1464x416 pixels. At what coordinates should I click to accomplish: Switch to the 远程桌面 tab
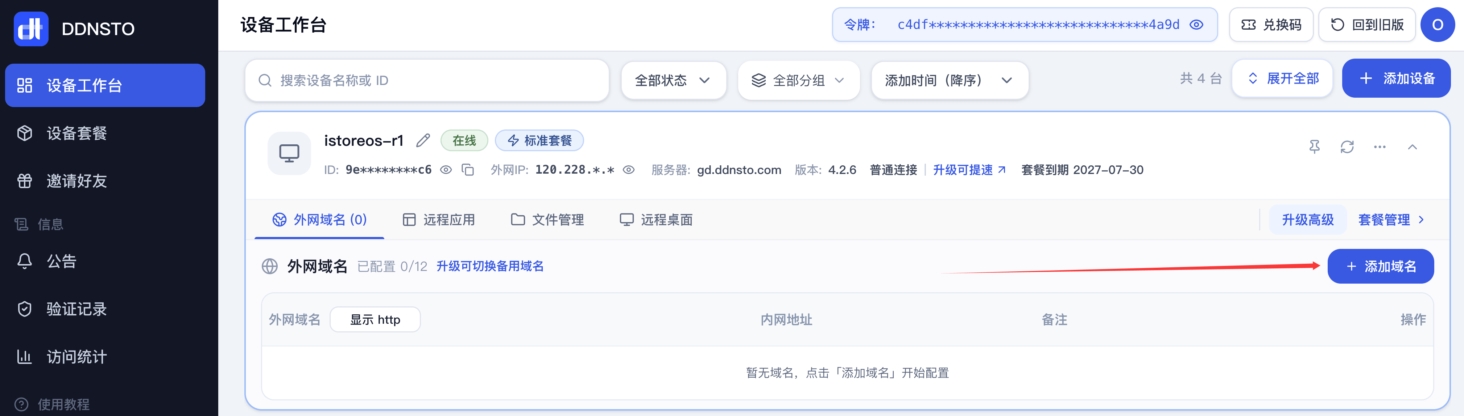(x=656, y=219)
